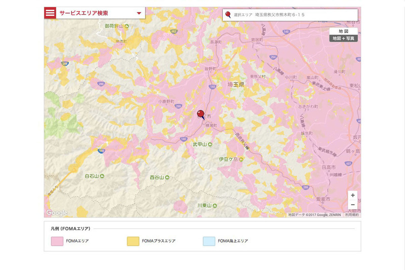The width and height of the screenshot is (405, 270).
Task: Click the yellow FOMAプラスエリア legend swatch
Action: [133, 241]
